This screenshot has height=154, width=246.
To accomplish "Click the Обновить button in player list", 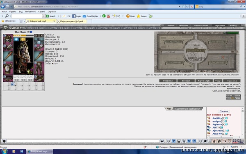I will [224, 111].
